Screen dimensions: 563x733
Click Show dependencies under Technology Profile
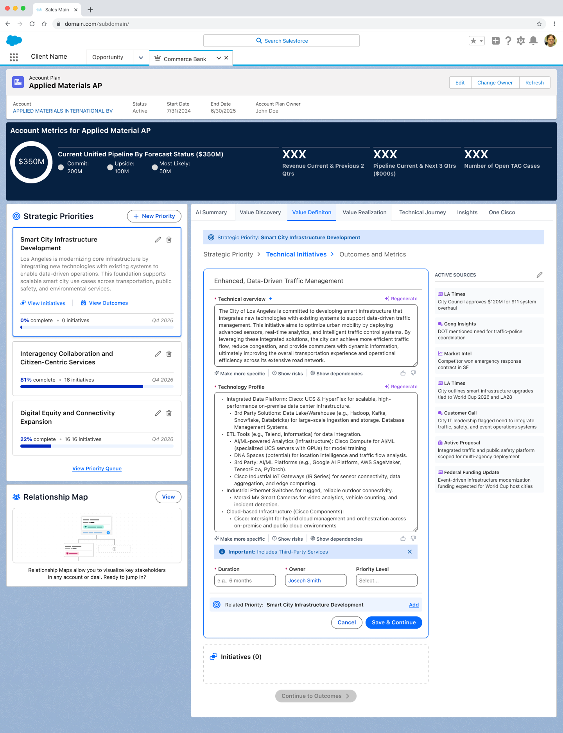click(337, 539)
